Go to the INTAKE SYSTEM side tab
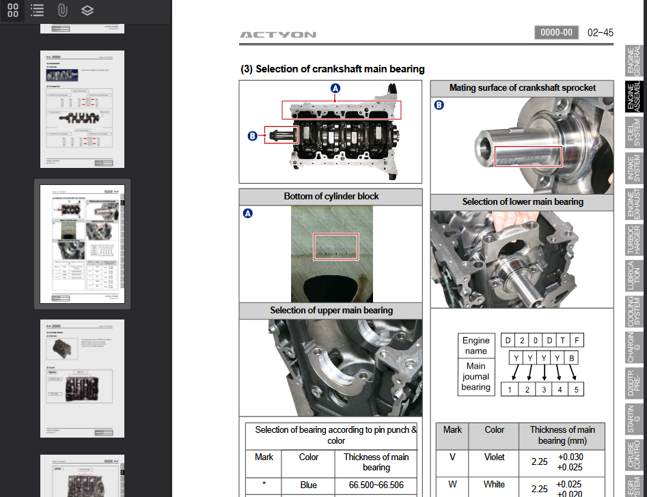647x497 pixels. (x=634, y=168)
